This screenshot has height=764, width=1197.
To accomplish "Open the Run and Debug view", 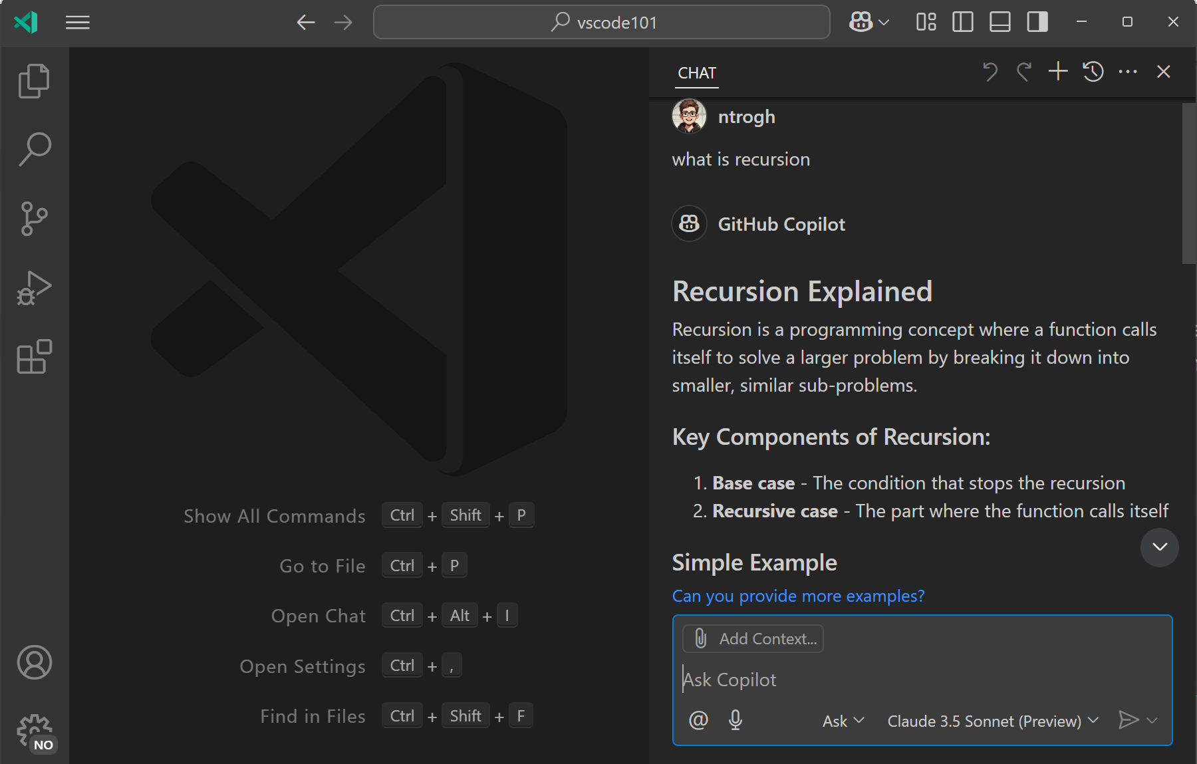I will (x=34, y=287).
